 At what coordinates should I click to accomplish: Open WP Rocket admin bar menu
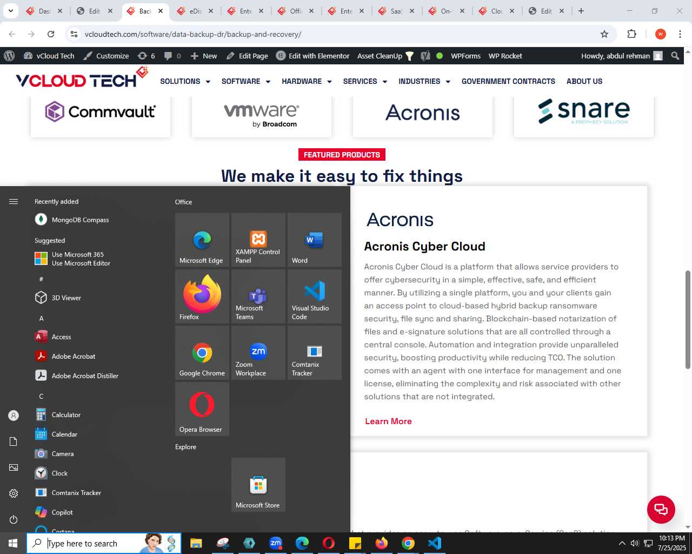pos(505,56)
